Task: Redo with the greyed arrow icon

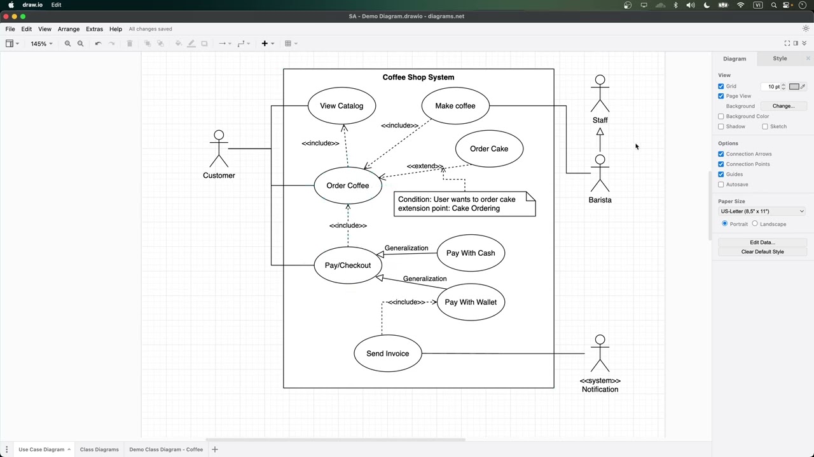Action: tap(111, 44)
